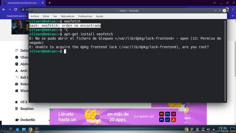Click the Konsole window title bar icon
Viewport: 236px width, 133px height.
click(31, 11)
